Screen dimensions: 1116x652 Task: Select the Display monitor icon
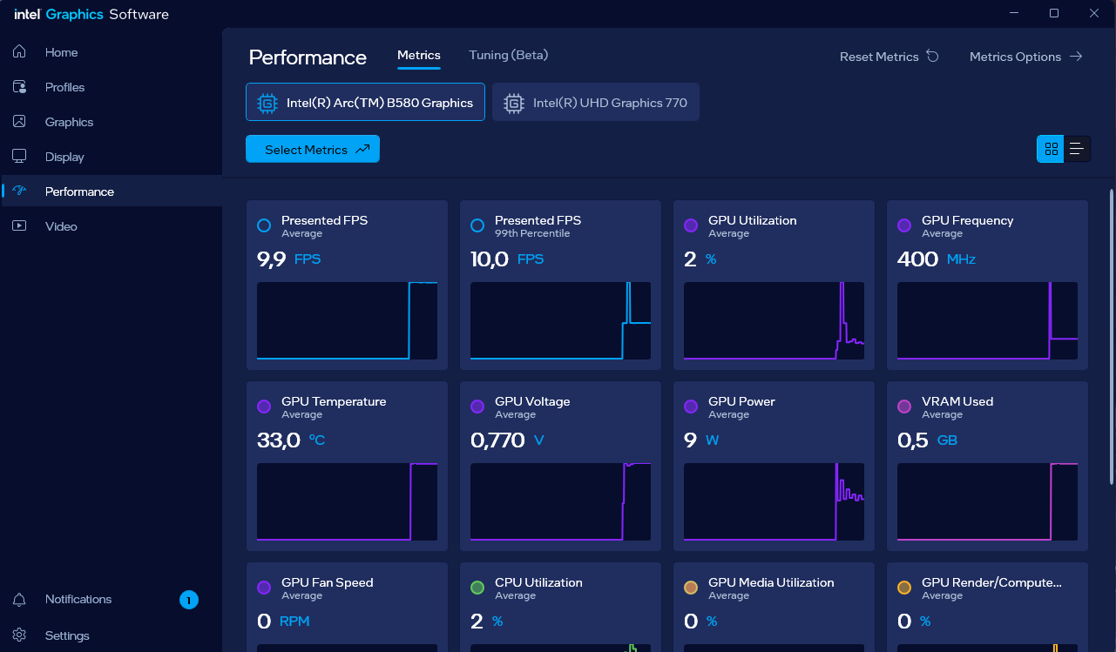pyautogui.click(x=19, y=157)
